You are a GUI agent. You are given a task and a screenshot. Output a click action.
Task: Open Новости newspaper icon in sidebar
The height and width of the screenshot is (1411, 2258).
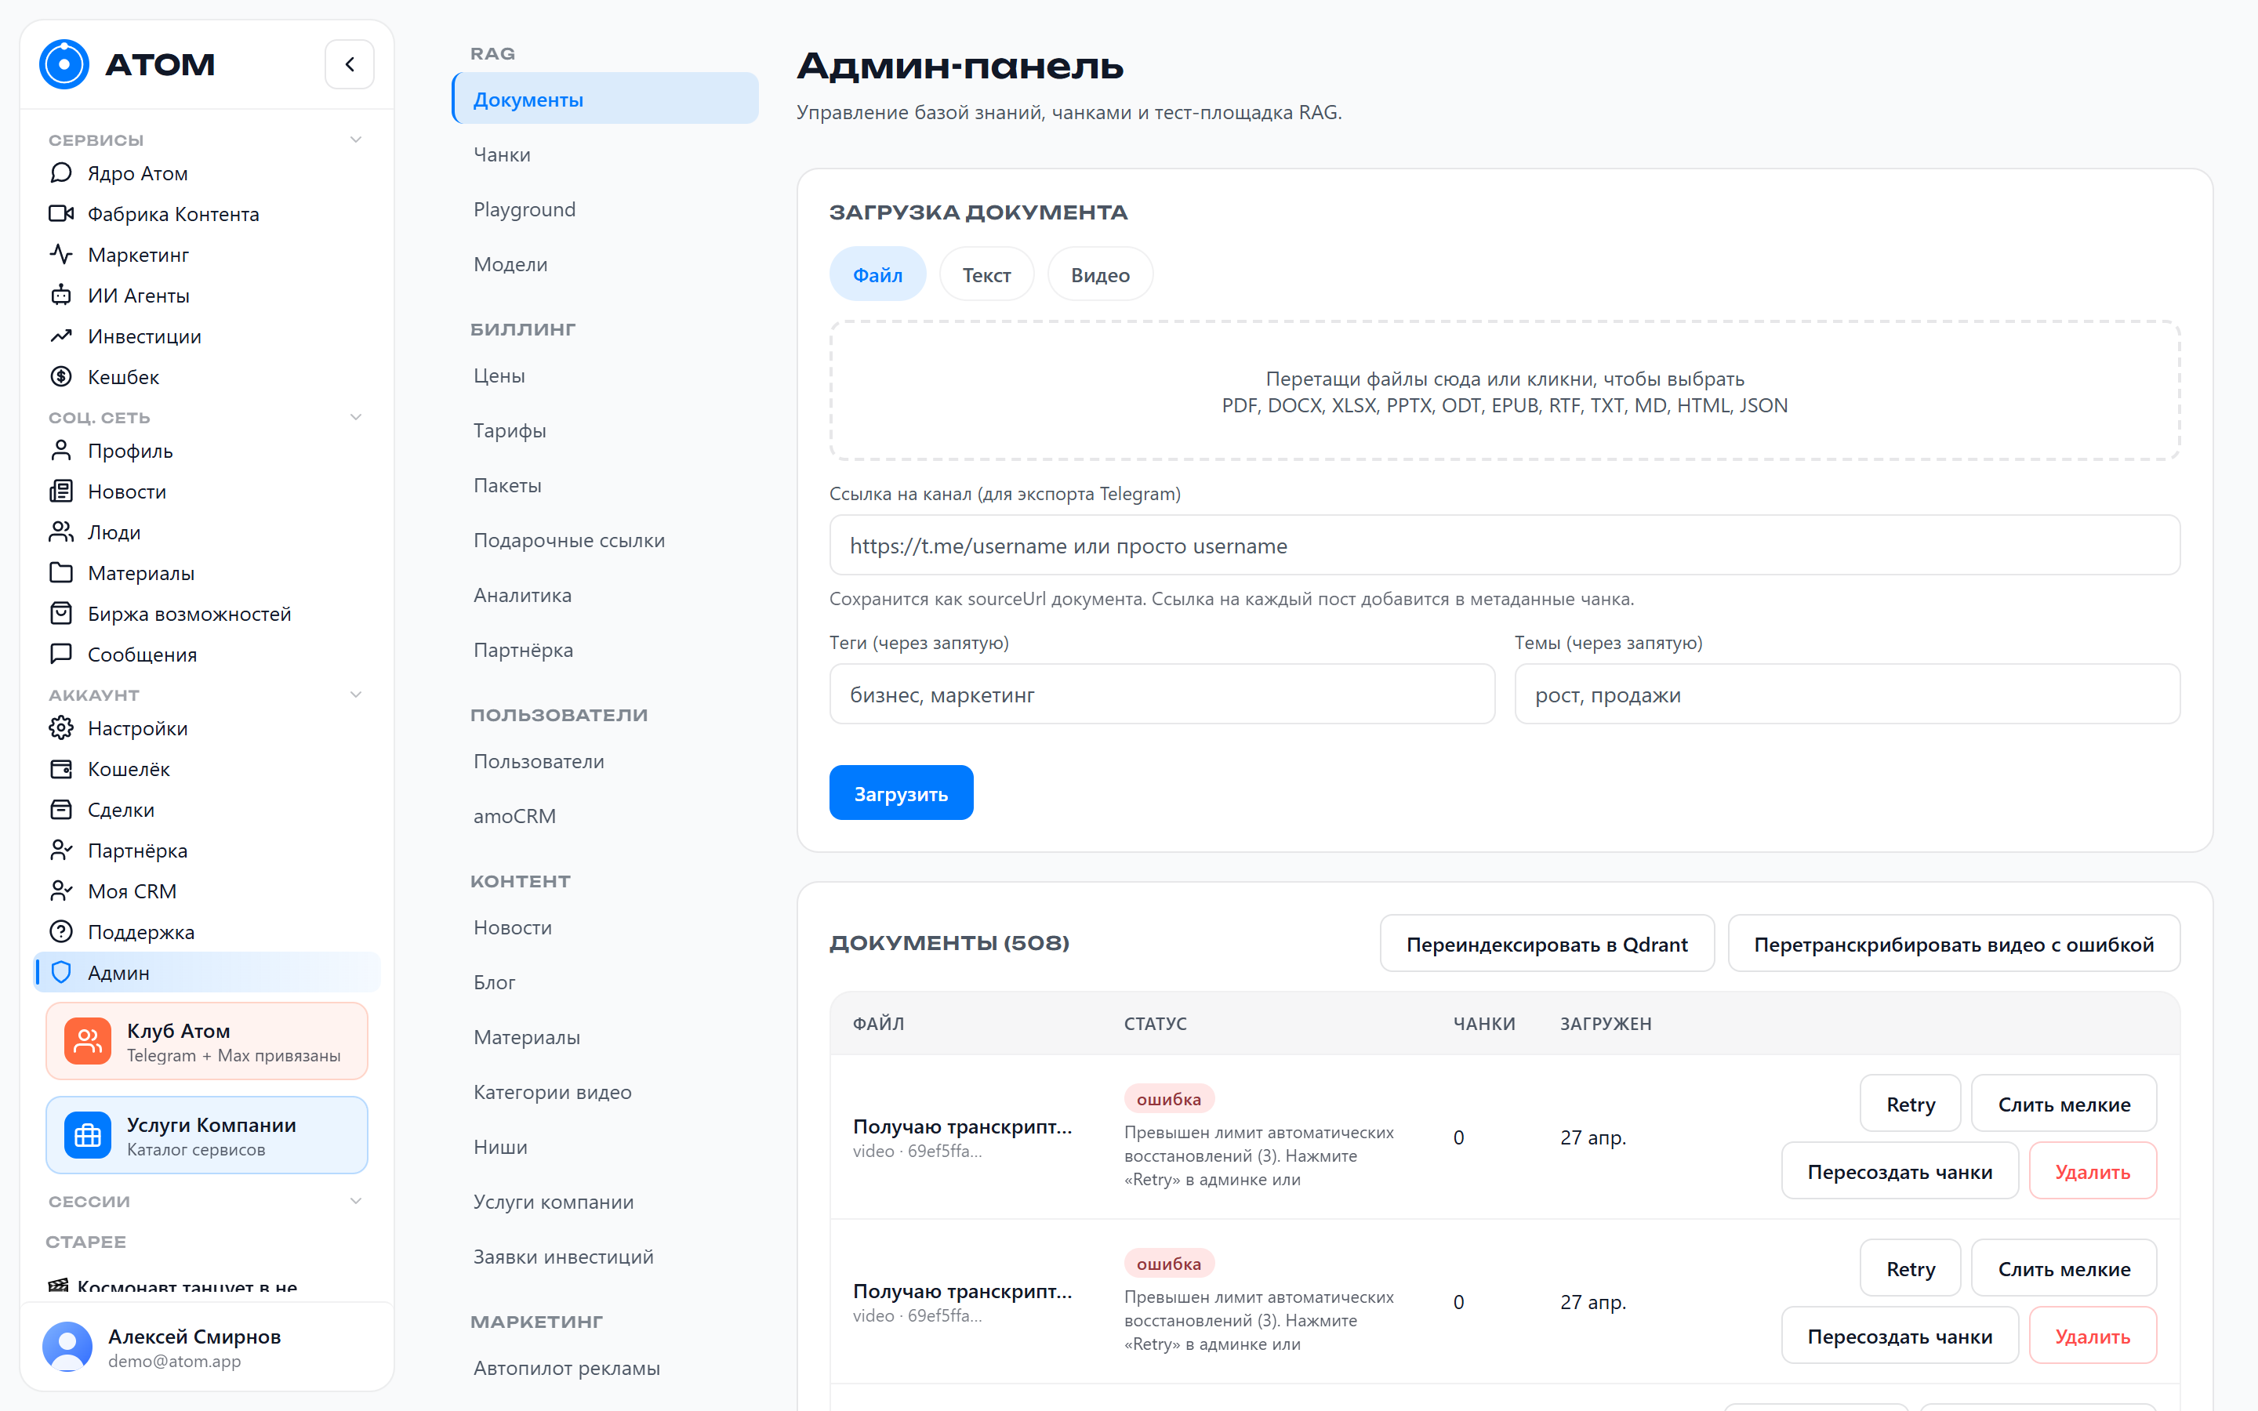pyautogui.click(x=60, y=491)
